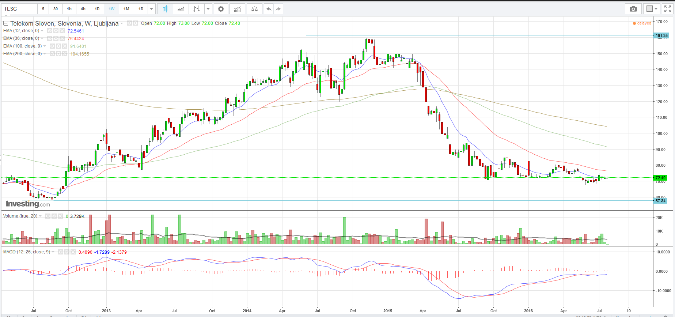The width and height of the screenshot is (675, 317).
Task: Click the 2014 label on time axis
Action: click(x=247, y=311)
